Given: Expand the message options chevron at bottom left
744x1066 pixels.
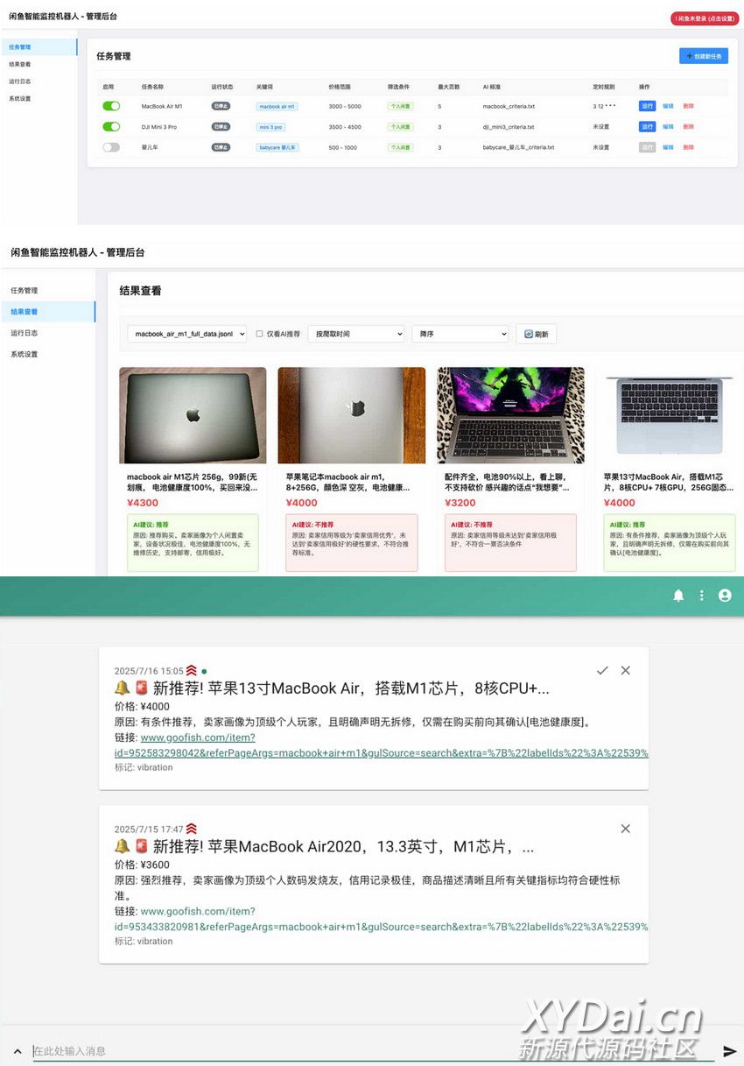Looking at the screenshot, I should [17, 1051].
